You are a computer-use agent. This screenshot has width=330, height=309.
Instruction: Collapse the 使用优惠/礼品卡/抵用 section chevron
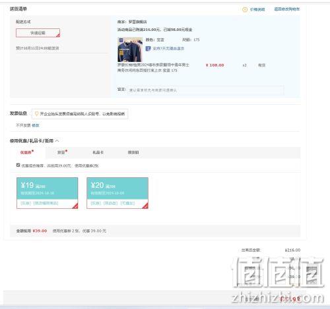[x=57, y=140]
